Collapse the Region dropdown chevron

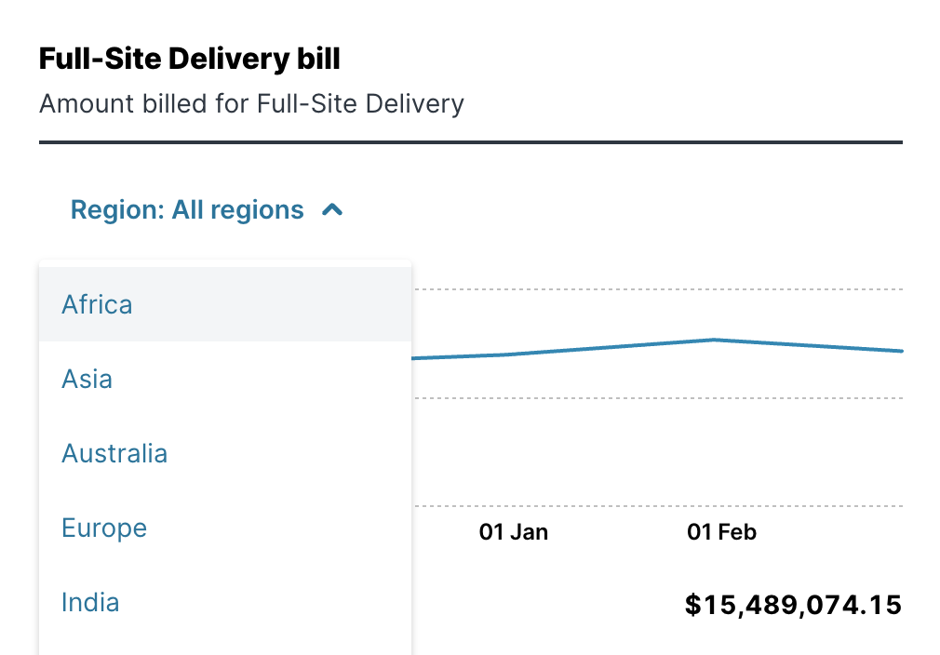coord(330,209)
